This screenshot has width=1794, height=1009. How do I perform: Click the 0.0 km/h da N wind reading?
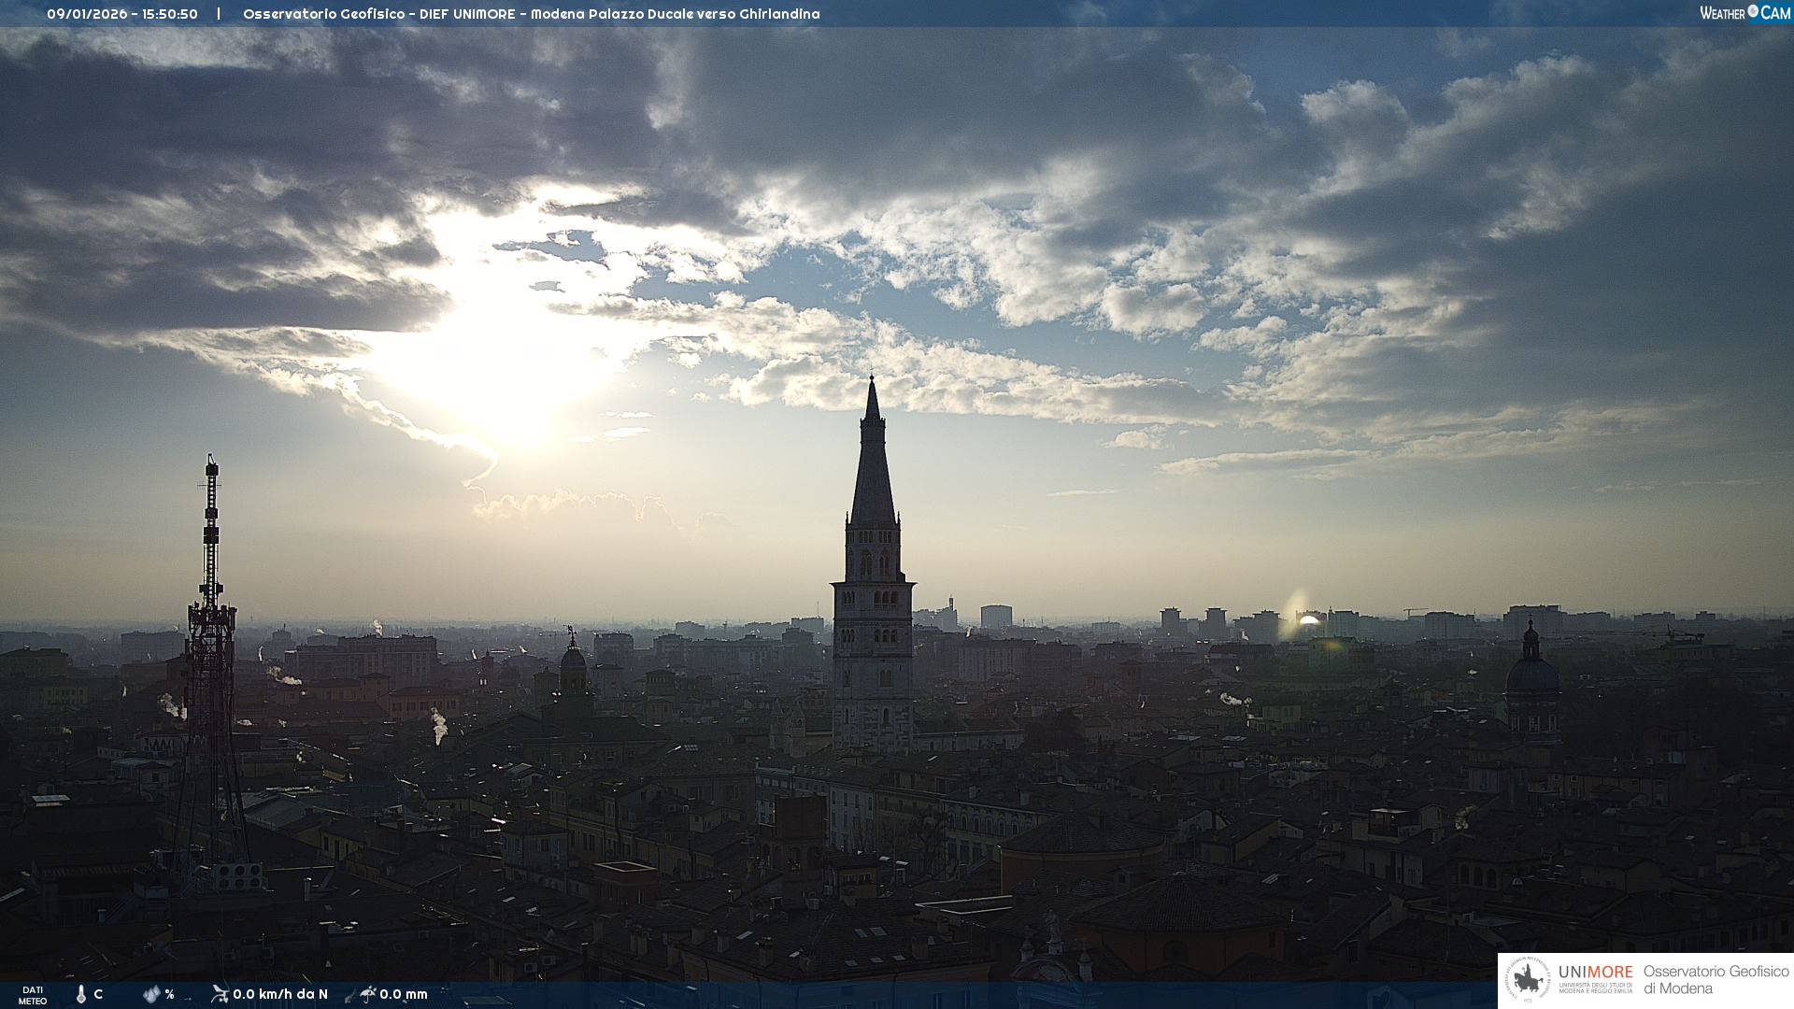click(280, 994)
